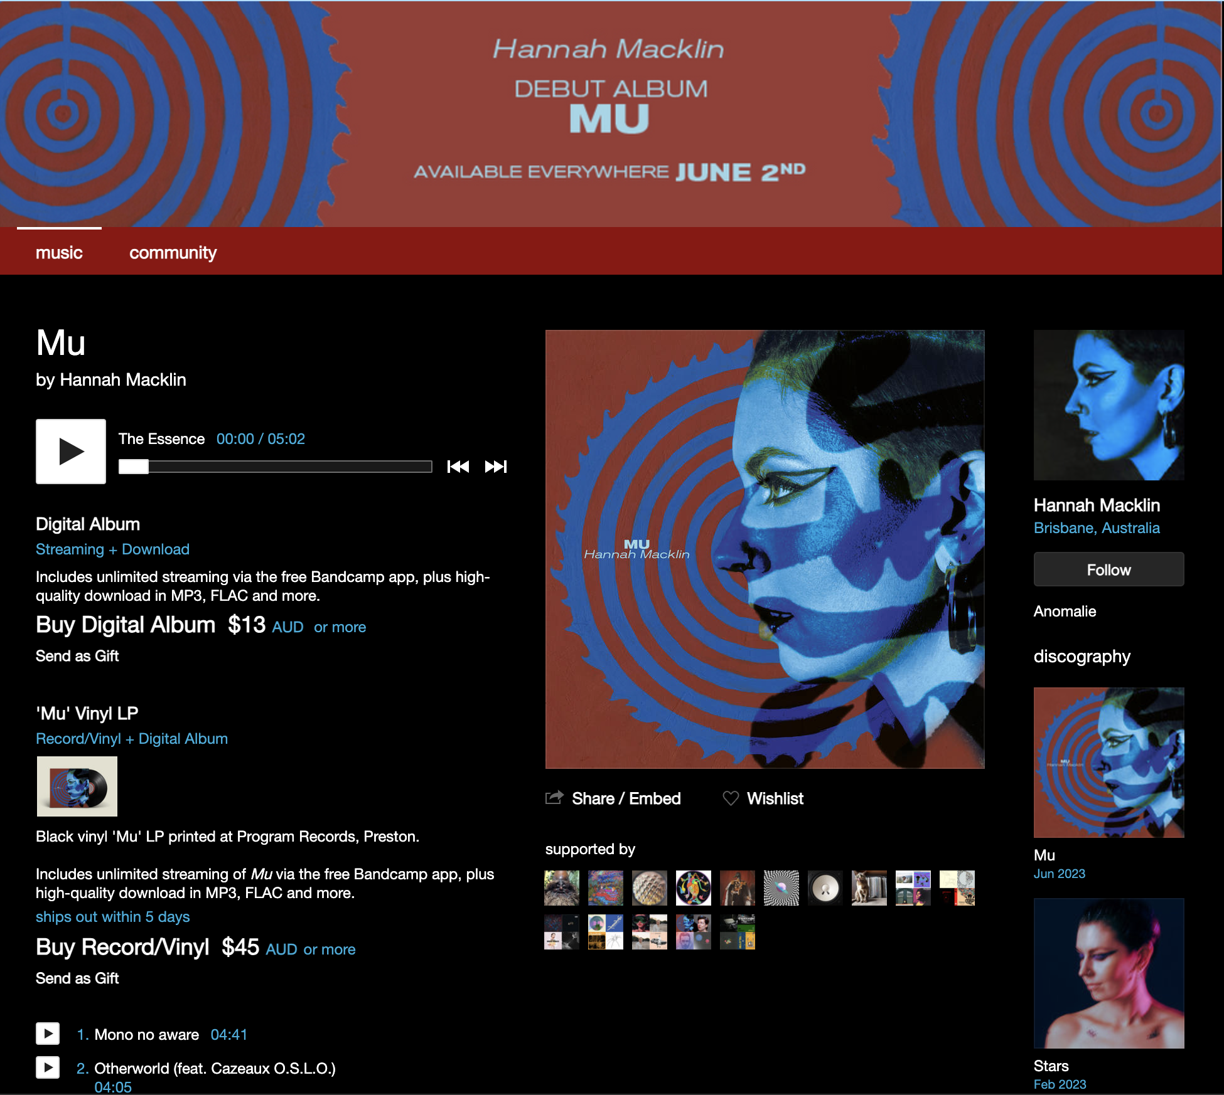This screenshot has width=1224, height=1095.
Task: Open the Mu album cover in discography
Action: 1109,763
